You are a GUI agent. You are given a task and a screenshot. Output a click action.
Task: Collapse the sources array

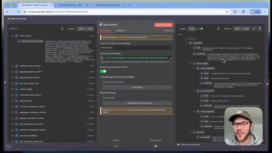[x=190, y=132]
